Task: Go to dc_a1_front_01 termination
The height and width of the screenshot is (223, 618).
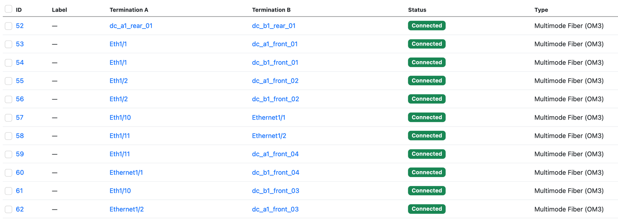Action: 275,44
